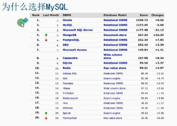
Task: Click the Database Model column header
Action: coord(115,15)
